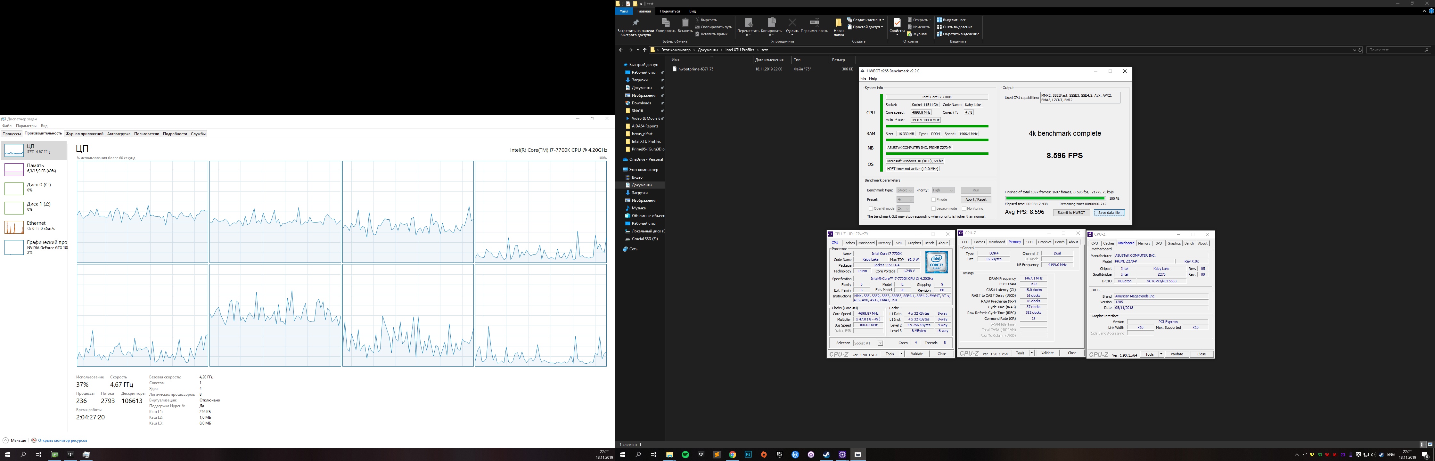Click 'Submit to HWBOT' button
1435x461 pixels.
coord(1071,213)
